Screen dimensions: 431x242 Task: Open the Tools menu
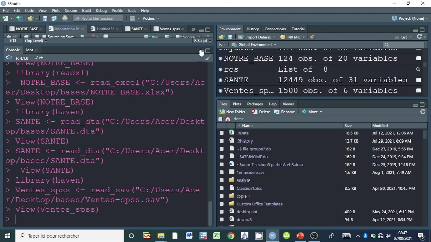(x=132, y=11)
